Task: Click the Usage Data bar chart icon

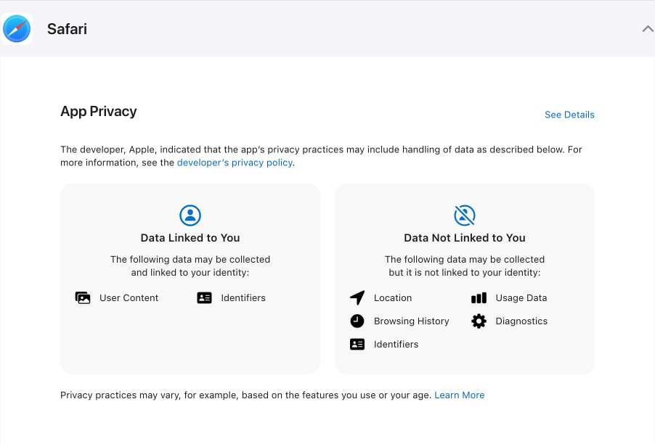Action: click(x=479, y=297)
